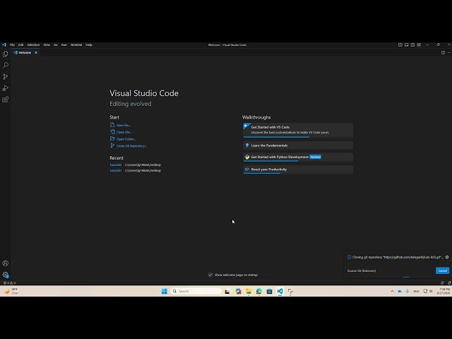Click the VS Code taskbar icon
Viewport: 452px width, 339px height.
(280, 291)
